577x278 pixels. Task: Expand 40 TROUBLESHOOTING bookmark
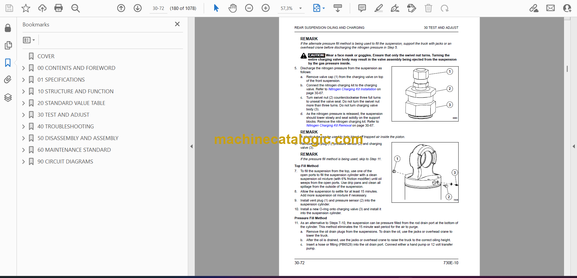click(x=23, y=127)
